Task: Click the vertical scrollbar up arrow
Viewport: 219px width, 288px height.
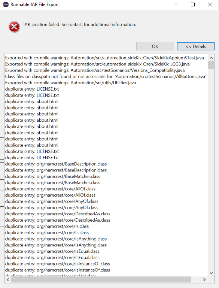Action: tap(211, 58)
